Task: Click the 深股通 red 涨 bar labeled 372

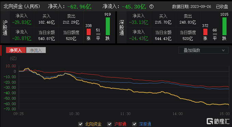Action: tap(205, 32)
